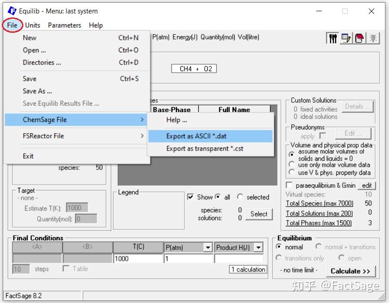
Task: Click the empty Product H(J) value field
Action: pos(239,259)
